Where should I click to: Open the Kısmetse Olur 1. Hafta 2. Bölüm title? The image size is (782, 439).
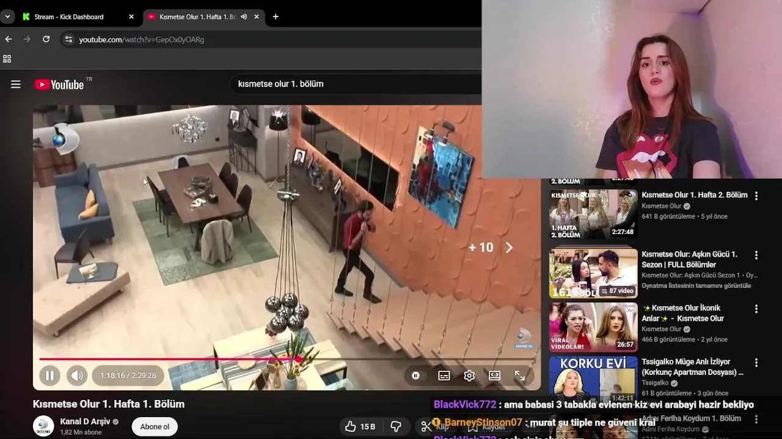(695, 195)
